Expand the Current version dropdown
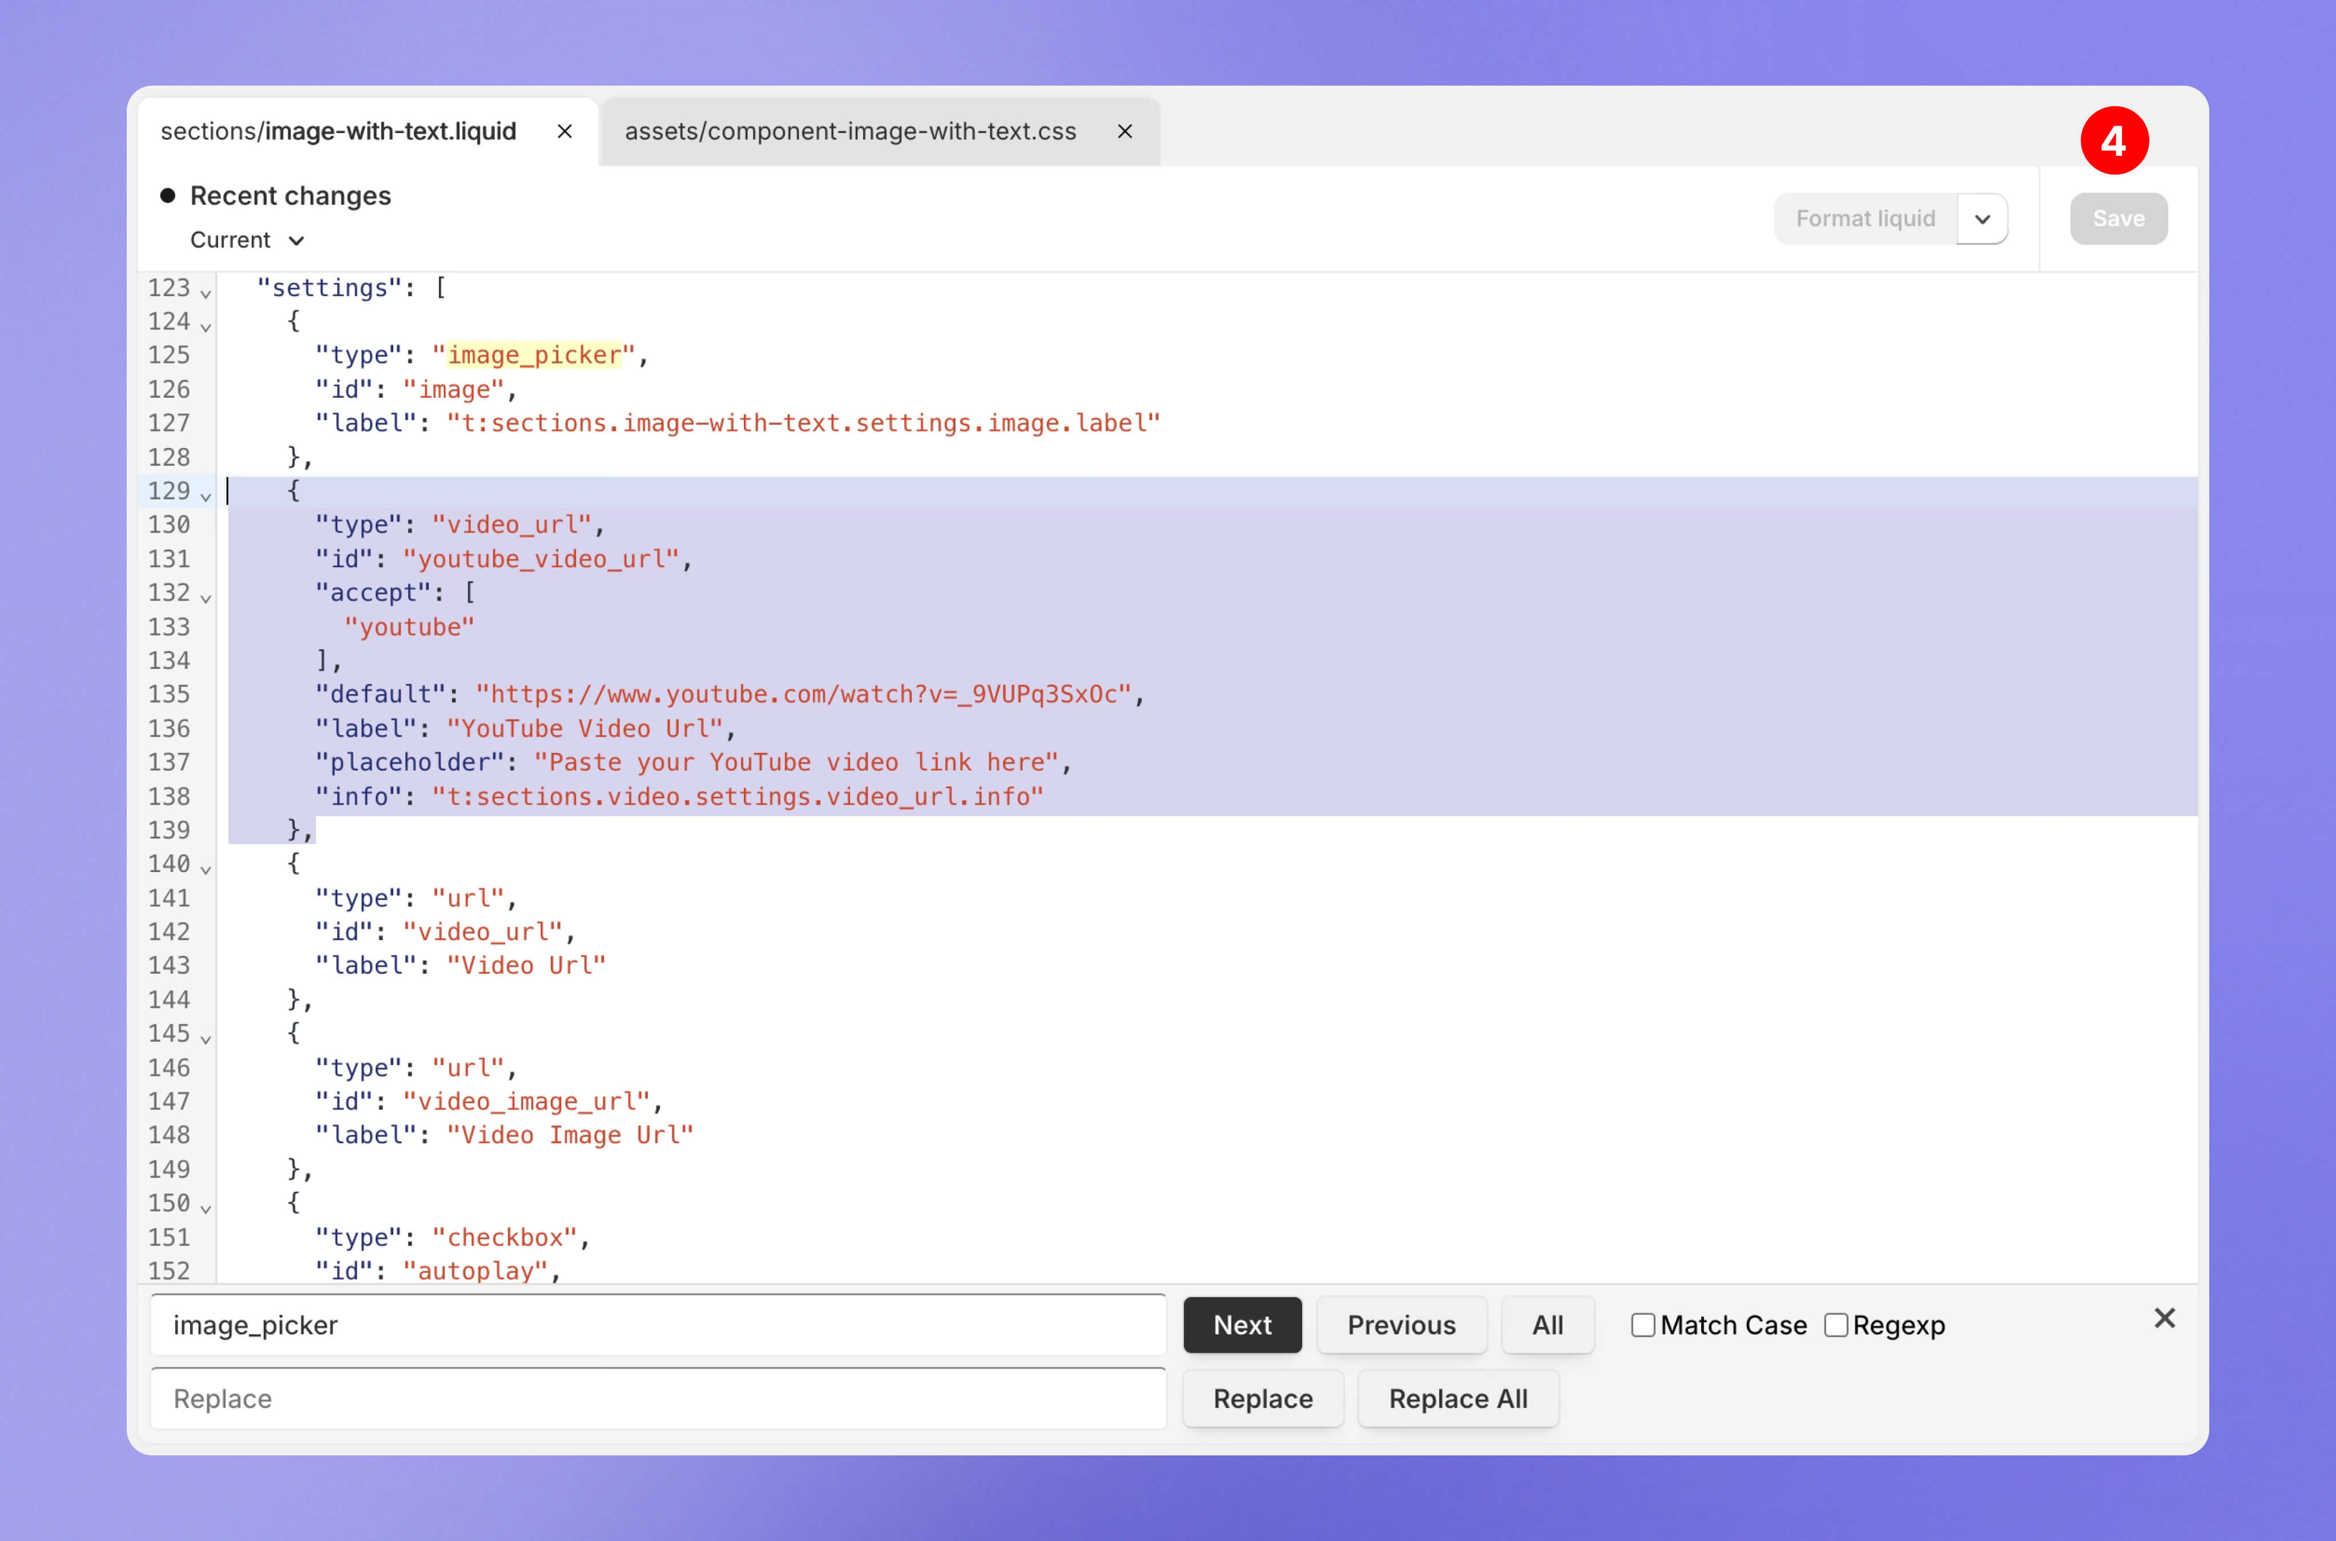2336x1541 pixels. [247, 240]
